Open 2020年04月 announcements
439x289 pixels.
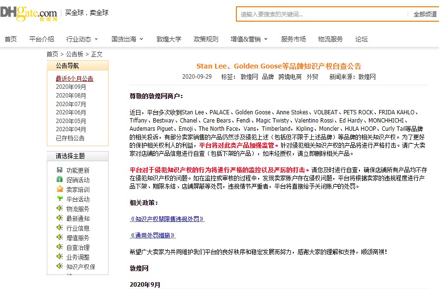[71, 129]
